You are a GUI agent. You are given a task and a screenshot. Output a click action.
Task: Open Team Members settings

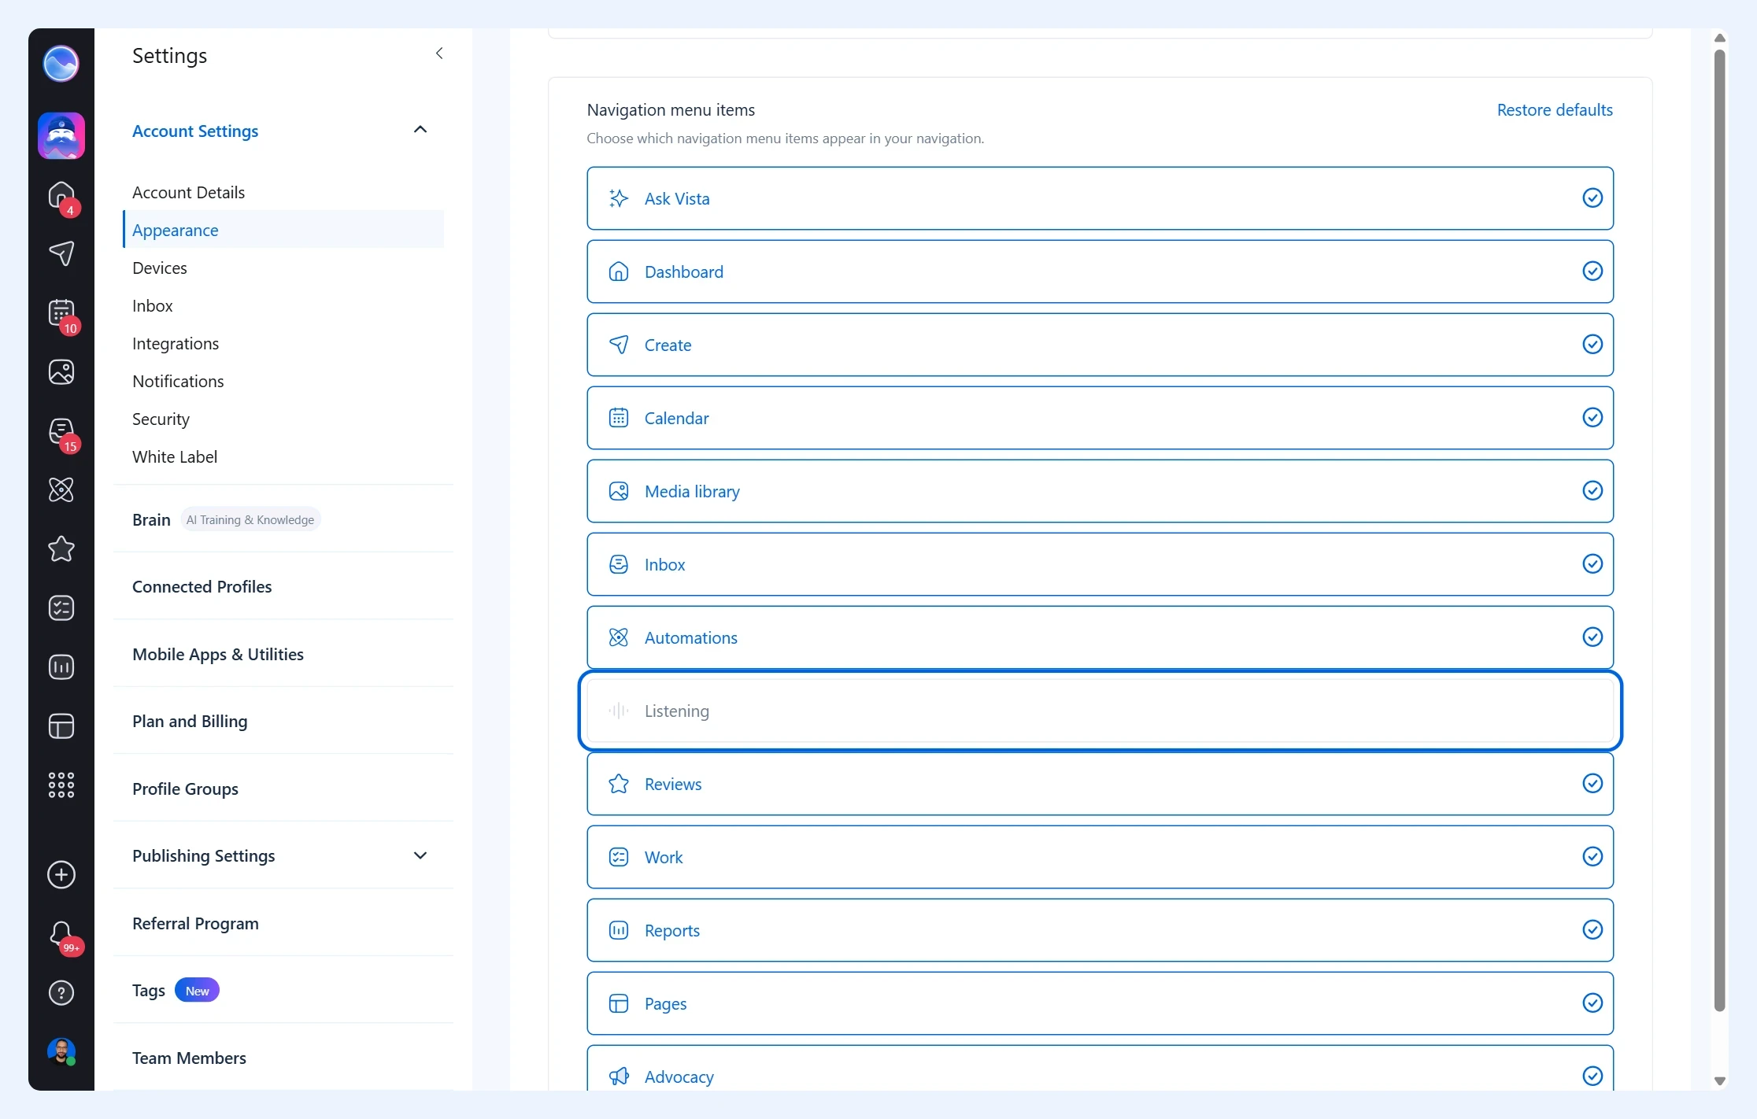click(x=189, y=1058)
